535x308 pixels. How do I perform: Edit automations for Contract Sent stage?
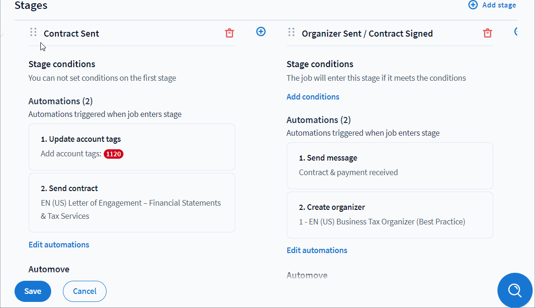(x=59, y=245)
